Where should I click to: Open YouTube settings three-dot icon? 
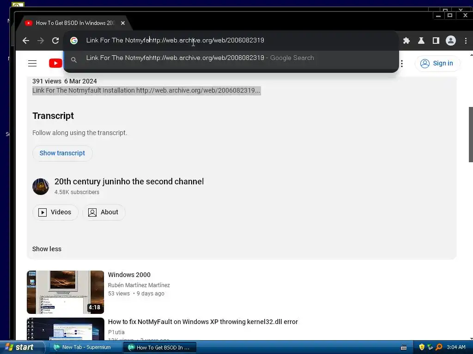point(402,64)
